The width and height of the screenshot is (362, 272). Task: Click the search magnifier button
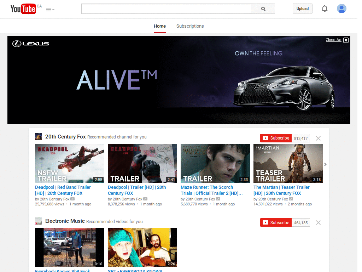tap(263, 9)
